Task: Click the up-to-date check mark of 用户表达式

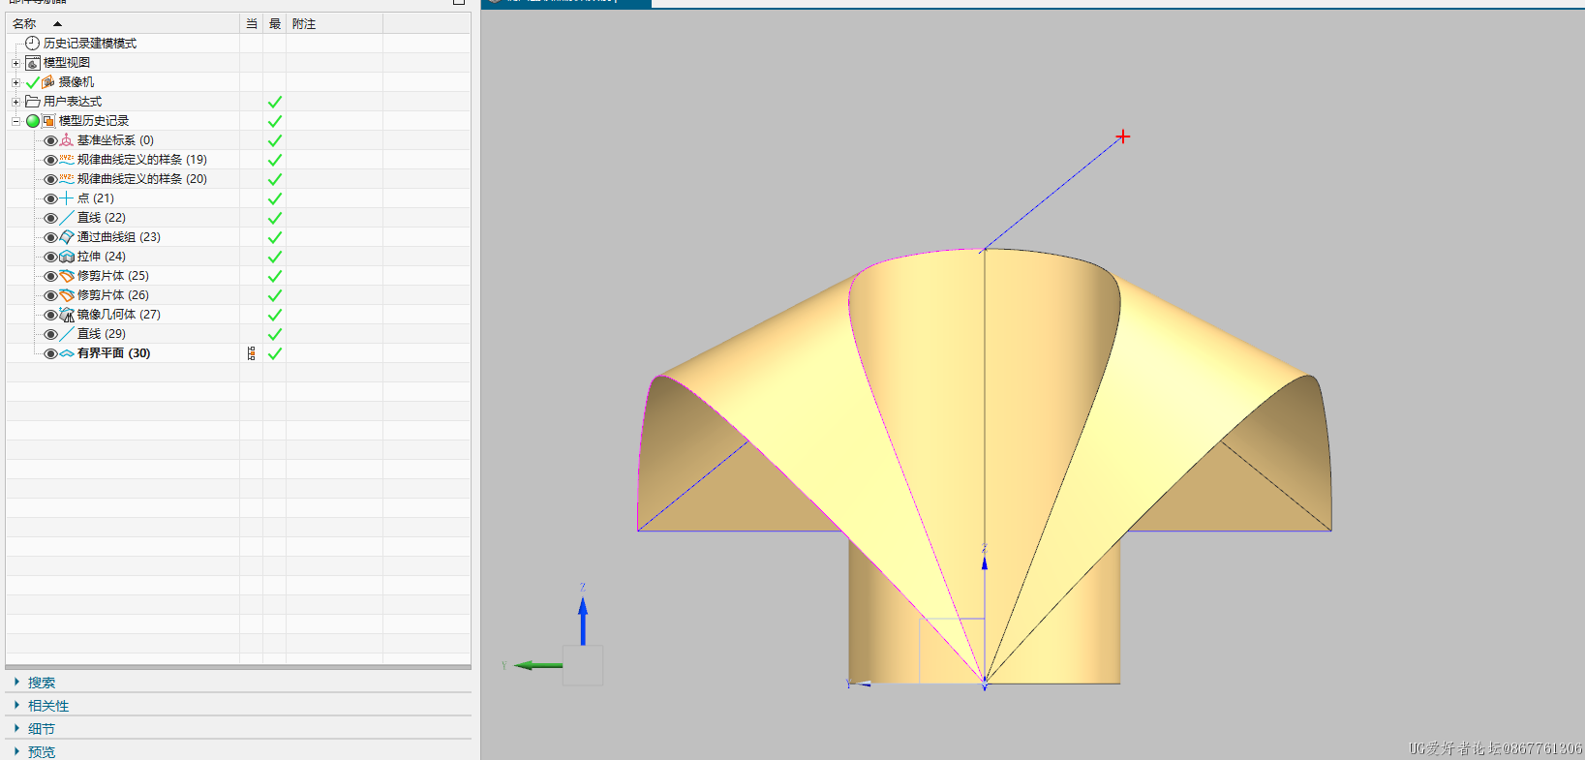Action: click(275, 102)
